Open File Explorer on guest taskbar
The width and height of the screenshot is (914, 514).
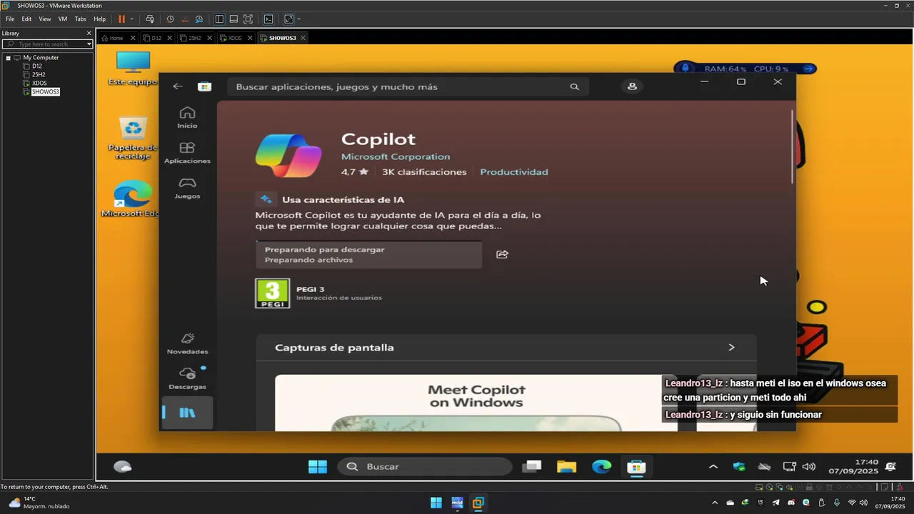(566, 467)
